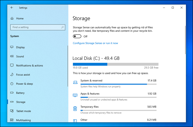
Task: Click the Home house icon
Action: point(12,19)
